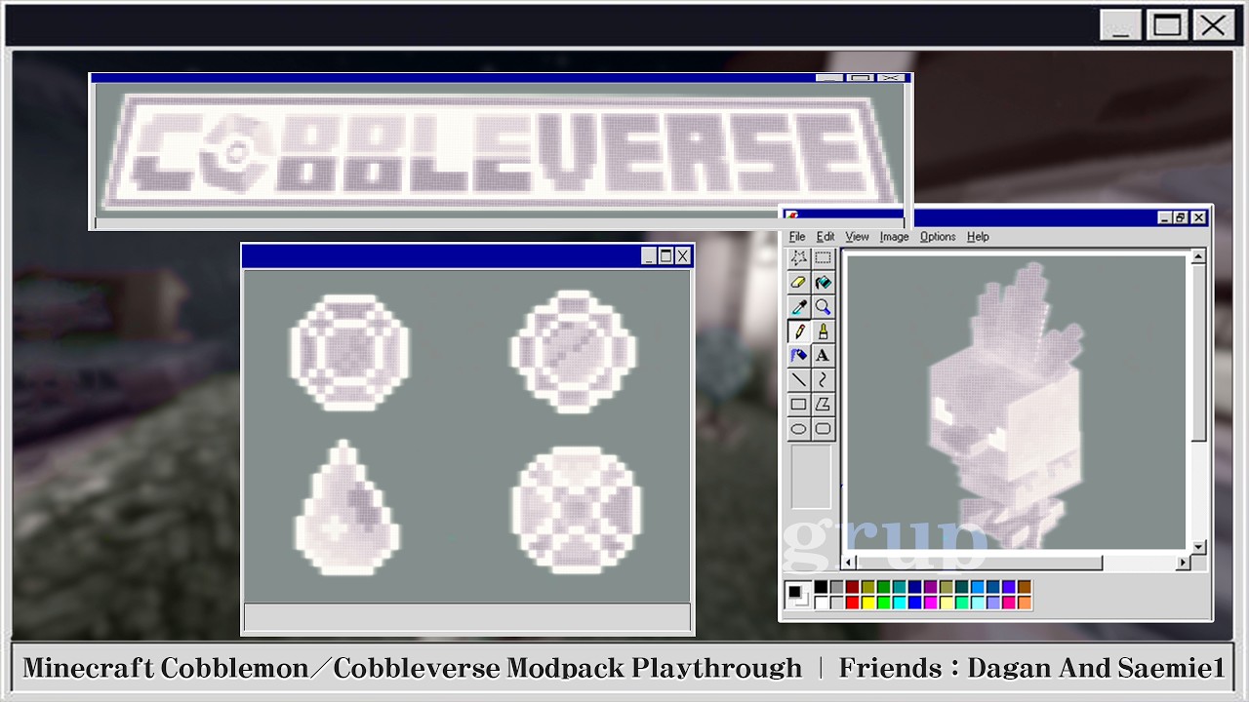
Task: Open the File menu in Paint
Action: tap(797, 237)
